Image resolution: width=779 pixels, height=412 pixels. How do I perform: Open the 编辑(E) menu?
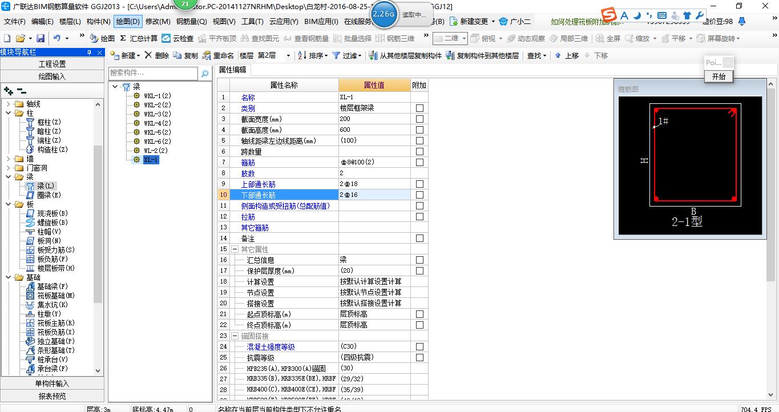coord(42,21)
